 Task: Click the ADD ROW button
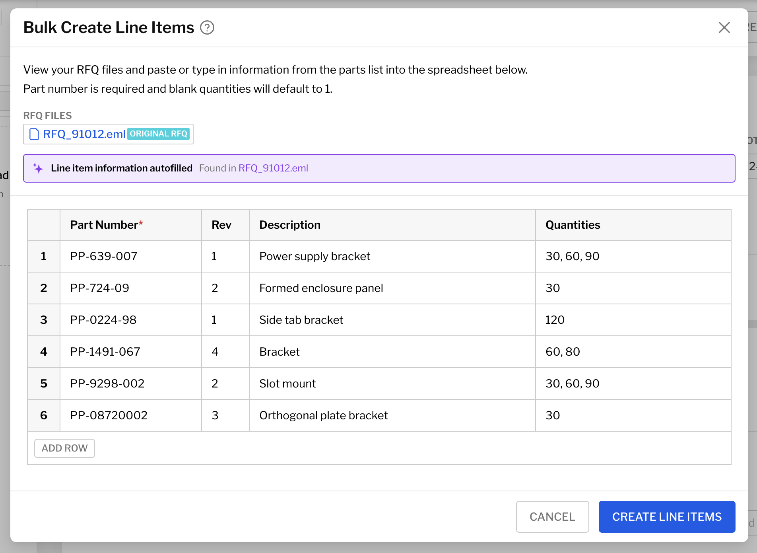64,448
